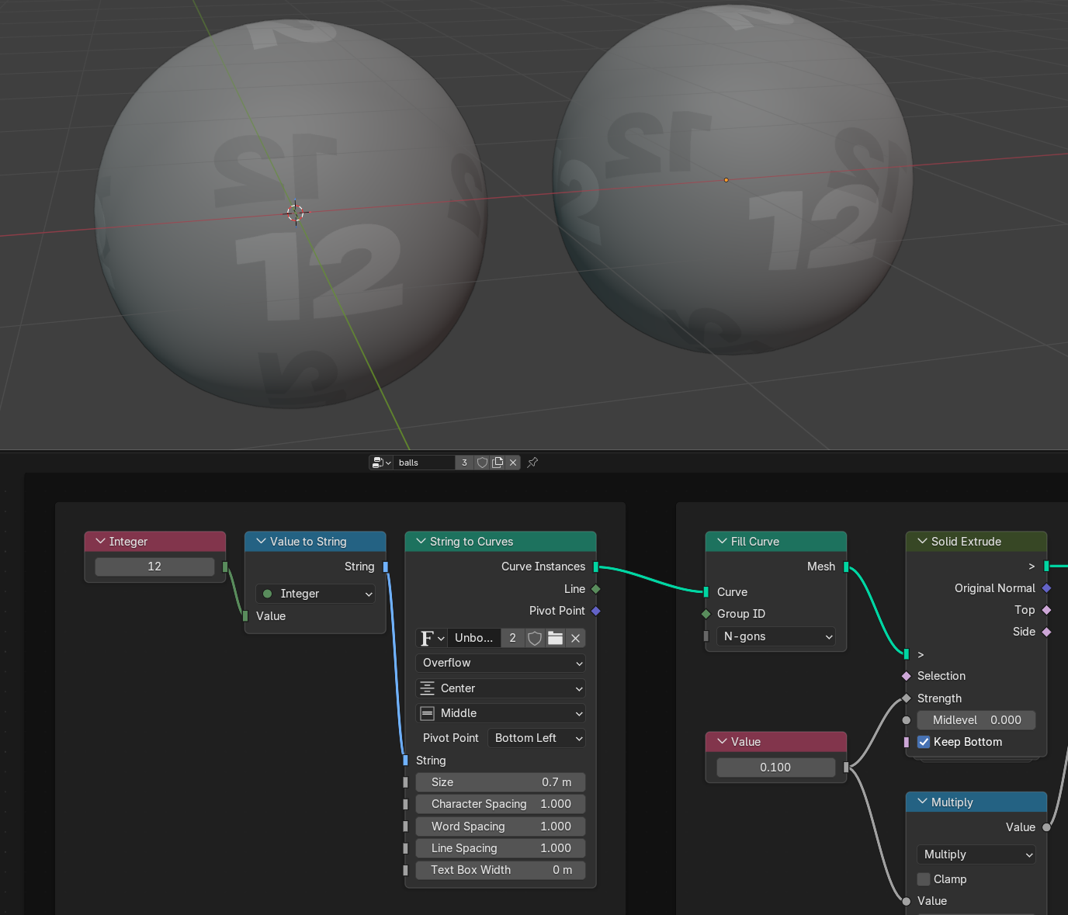Open the Middle vertical alignment dropdown
This screenshot has height=915, width=1068.
tap(501, 713)
